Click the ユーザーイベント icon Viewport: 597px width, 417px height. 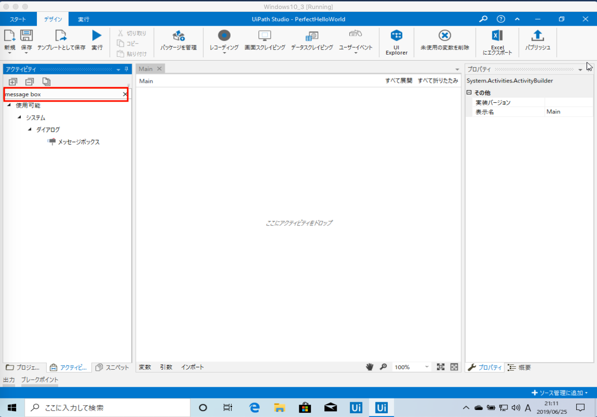click(356, 34)
